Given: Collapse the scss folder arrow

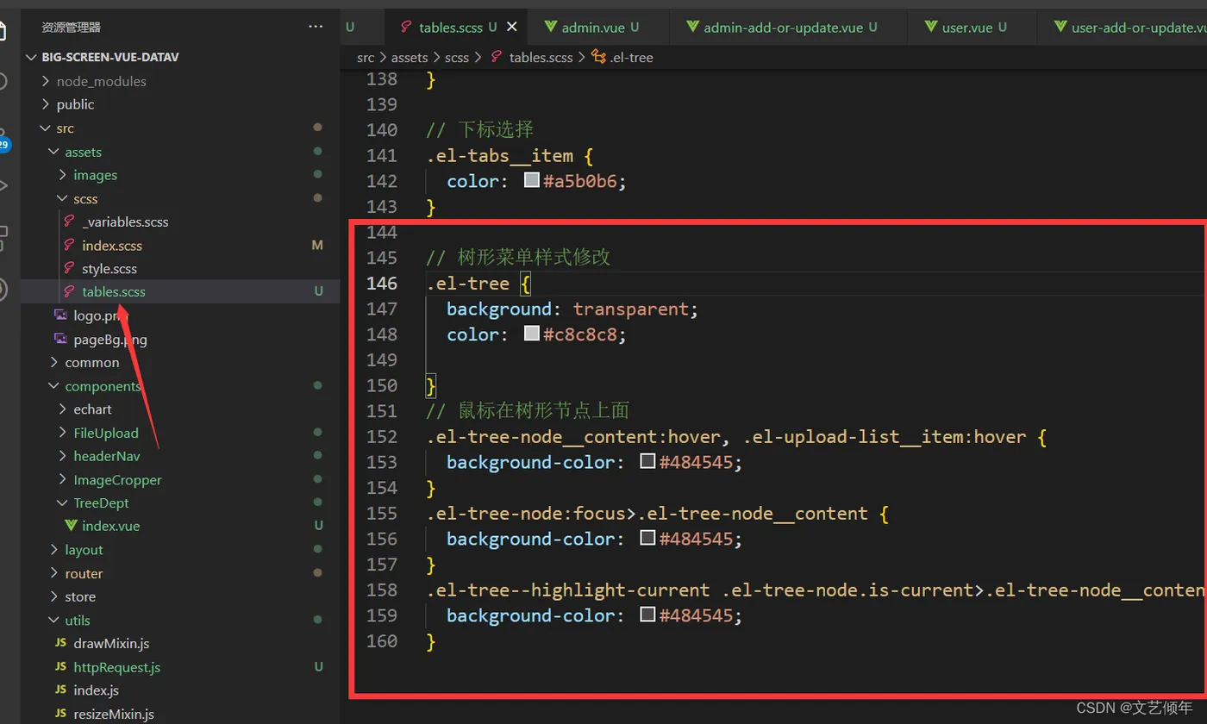Looking at the screenshot, I should pyautogui.click(x=63, y=198).
